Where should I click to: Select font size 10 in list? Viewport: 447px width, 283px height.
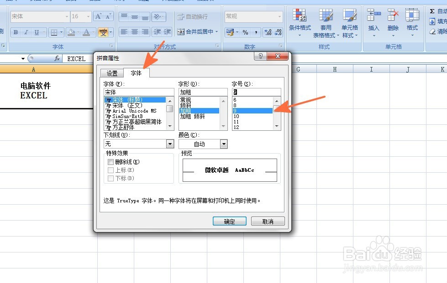click(252, 116)
